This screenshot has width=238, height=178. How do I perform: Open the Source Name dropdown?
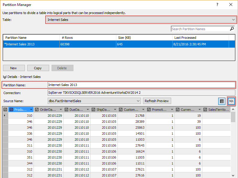(x=138, y=101)
